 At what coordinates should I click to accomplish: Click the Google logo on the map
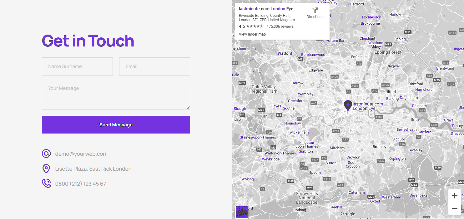(348, 214)
